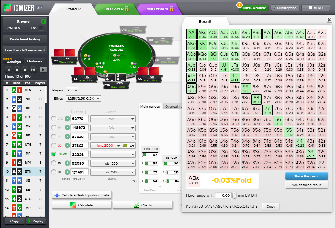Select the BB radio button
Screen dimensions: 335x228
coord(54,172)
